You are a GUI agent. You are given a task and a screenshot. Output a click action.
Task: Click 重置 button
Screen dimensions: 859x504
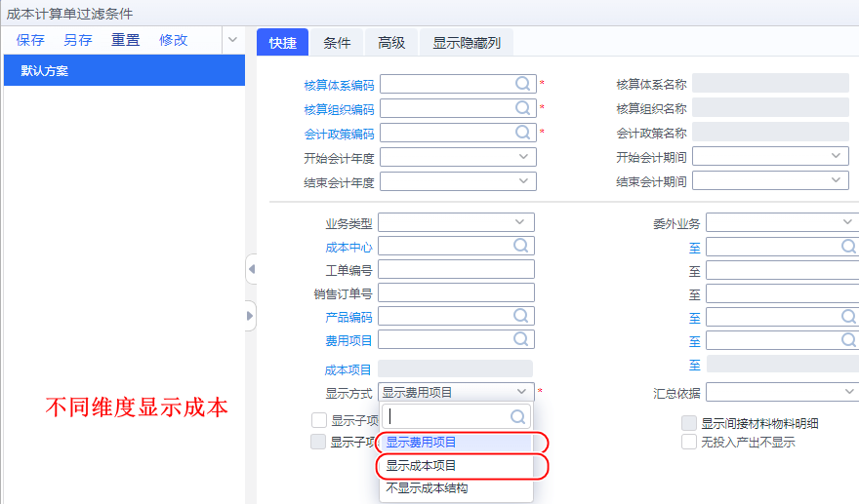pyautogui.click(x=125, y=40)
